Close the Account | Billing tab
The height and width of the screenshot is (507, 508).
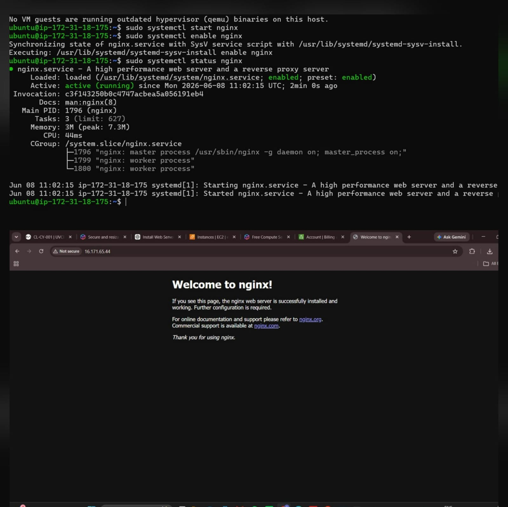(x=343, y=237)
